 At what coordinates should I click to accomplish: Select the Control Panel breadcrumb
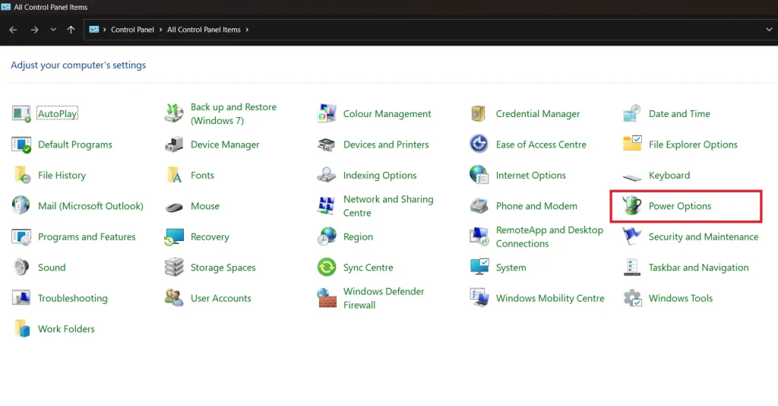point(132,30)
